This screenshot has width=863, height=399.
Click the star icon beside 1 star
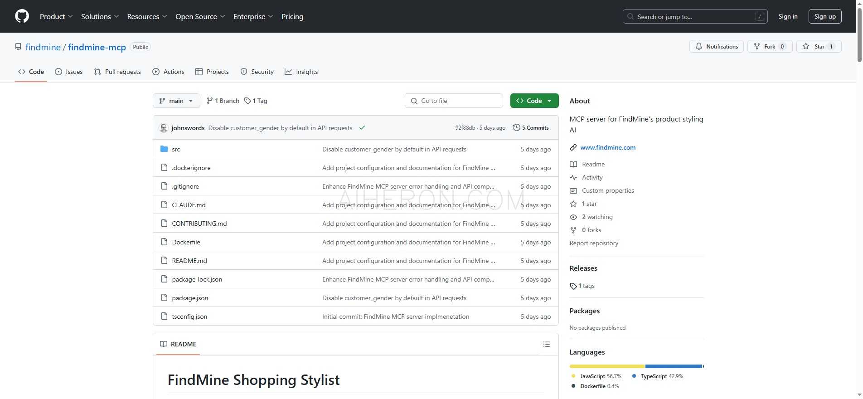tap(573, 204)
